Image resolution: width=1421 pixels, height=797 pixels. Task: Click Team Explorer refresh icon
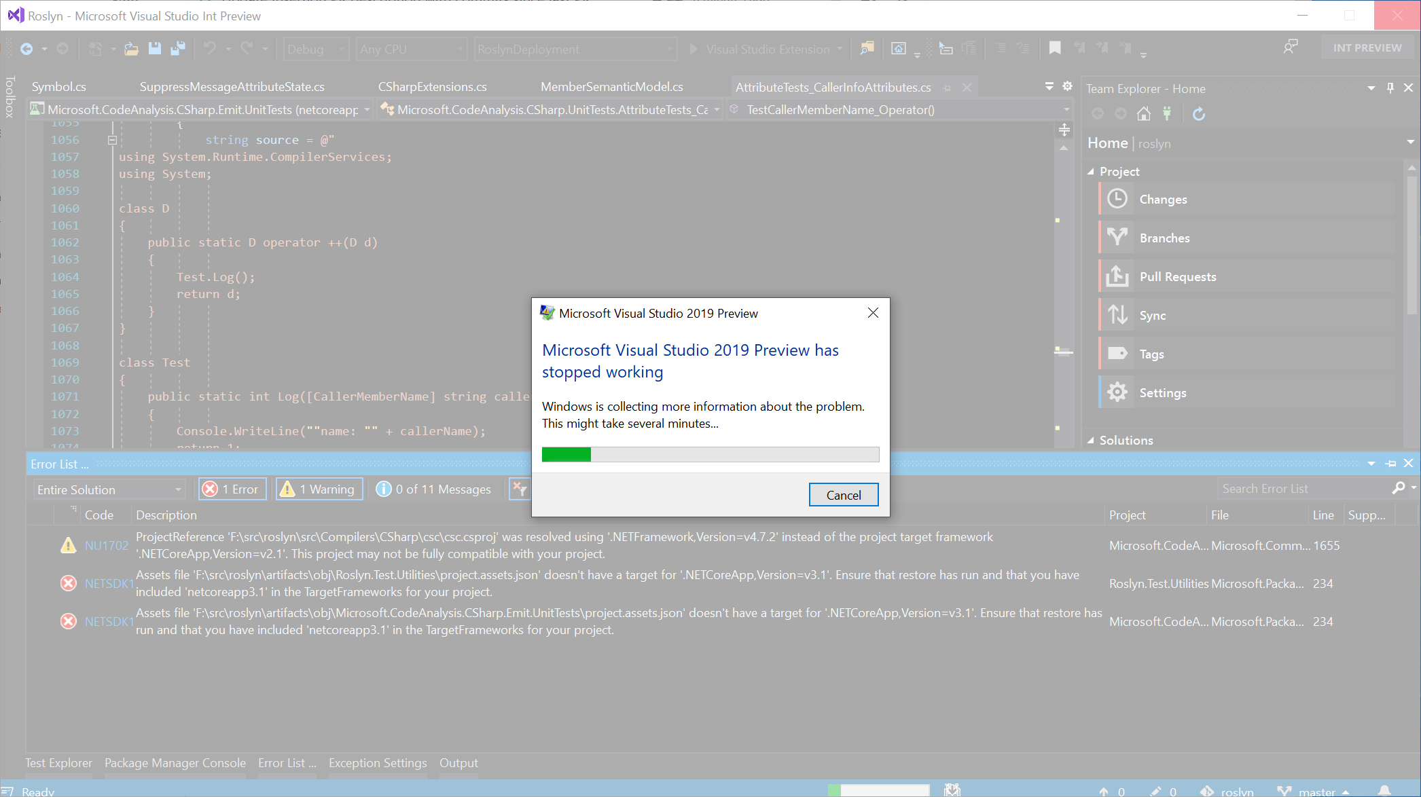point(1199,114)
